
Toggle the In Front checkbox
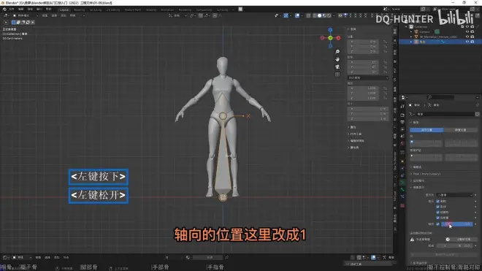437,218
